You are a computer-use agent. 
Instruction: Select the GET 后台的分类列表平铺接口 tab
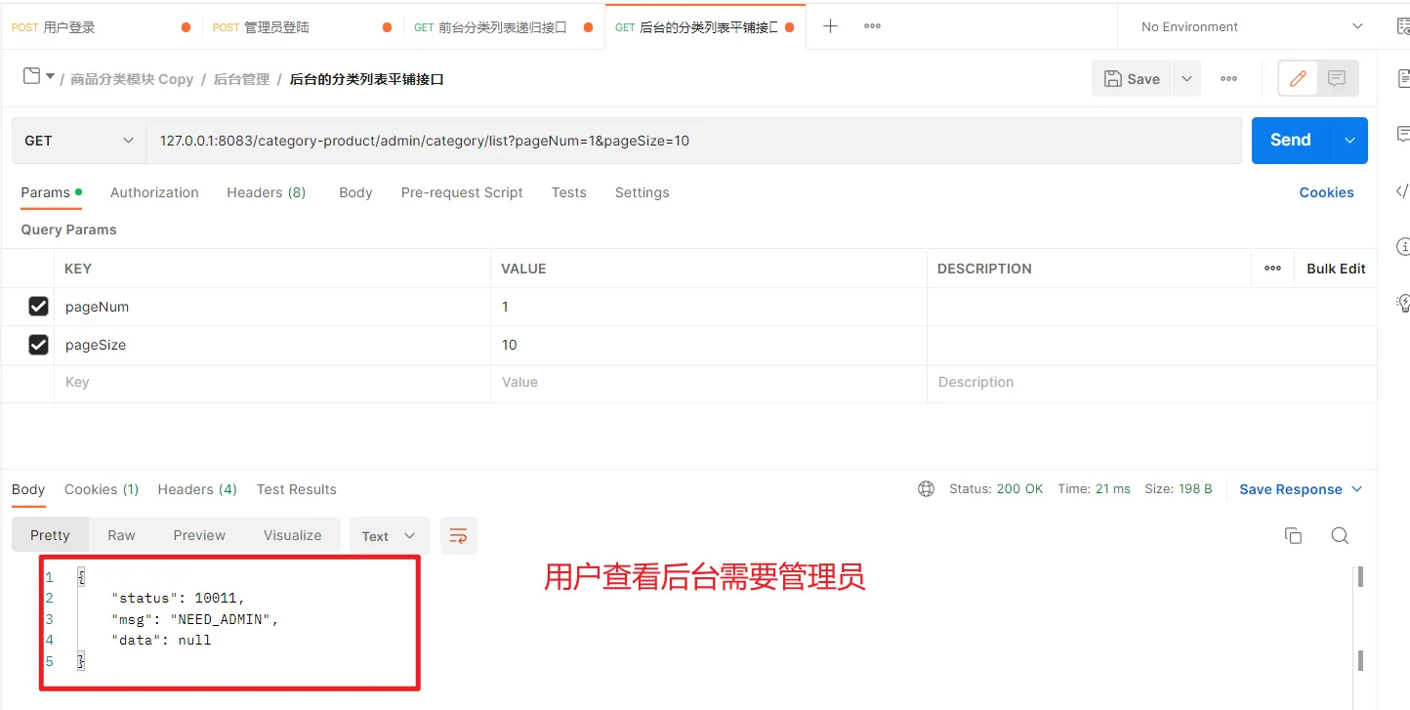705,26
